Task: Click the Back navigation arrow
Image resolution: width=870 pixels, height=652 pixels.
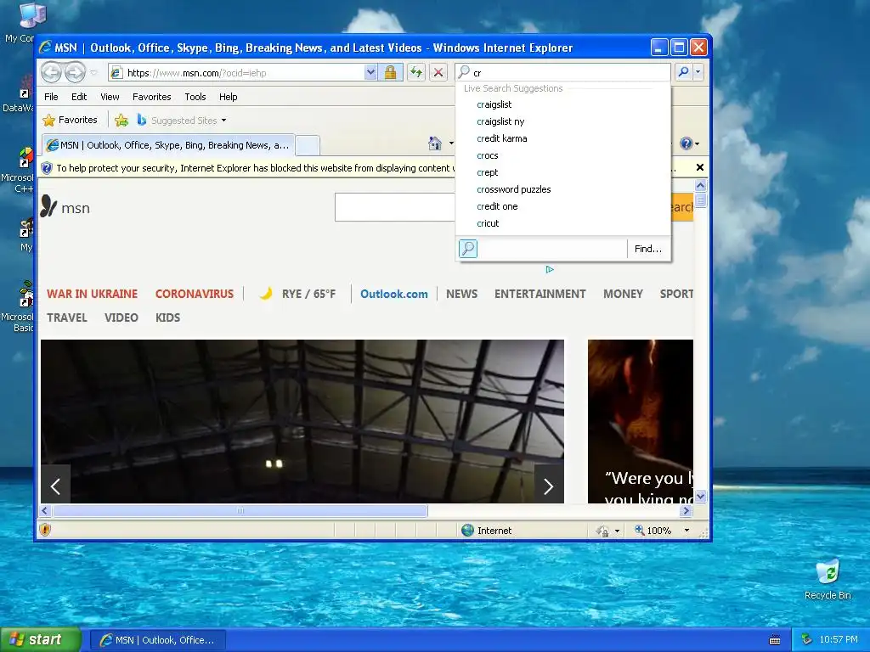Action: [52, 72]
